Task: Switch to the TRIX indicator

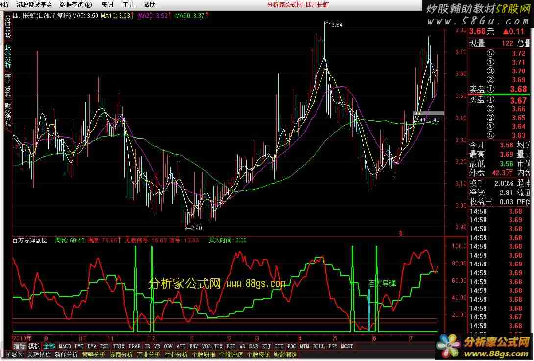Action: tap(119, 346)
